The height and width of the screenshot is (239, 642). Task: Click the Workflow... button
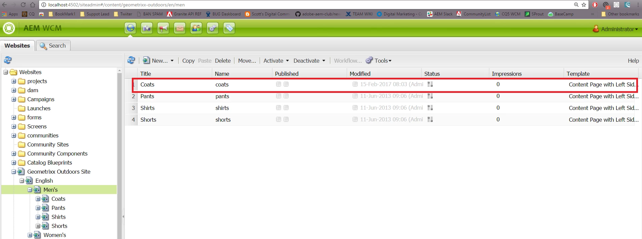point(348,61)
